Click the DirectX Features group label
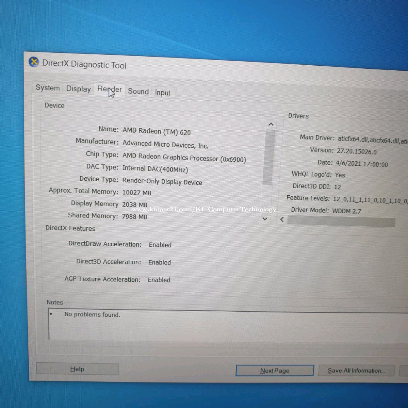The height and width of the screenshot is (408, 408). pos(70,228)
